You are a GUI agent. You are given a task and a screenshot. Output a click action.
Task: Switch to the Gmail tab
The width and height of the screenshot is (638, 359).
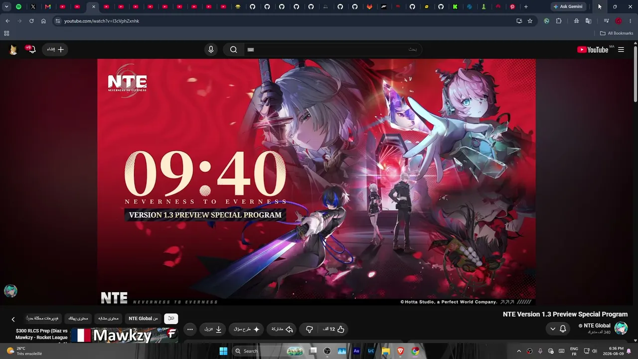click(48, 7)
